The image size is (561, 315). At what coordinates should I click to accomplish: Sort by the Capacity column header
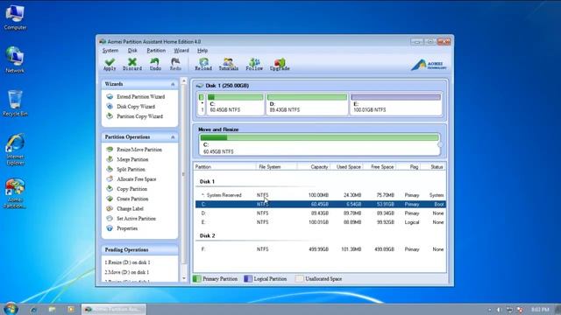tap(314, 167)
